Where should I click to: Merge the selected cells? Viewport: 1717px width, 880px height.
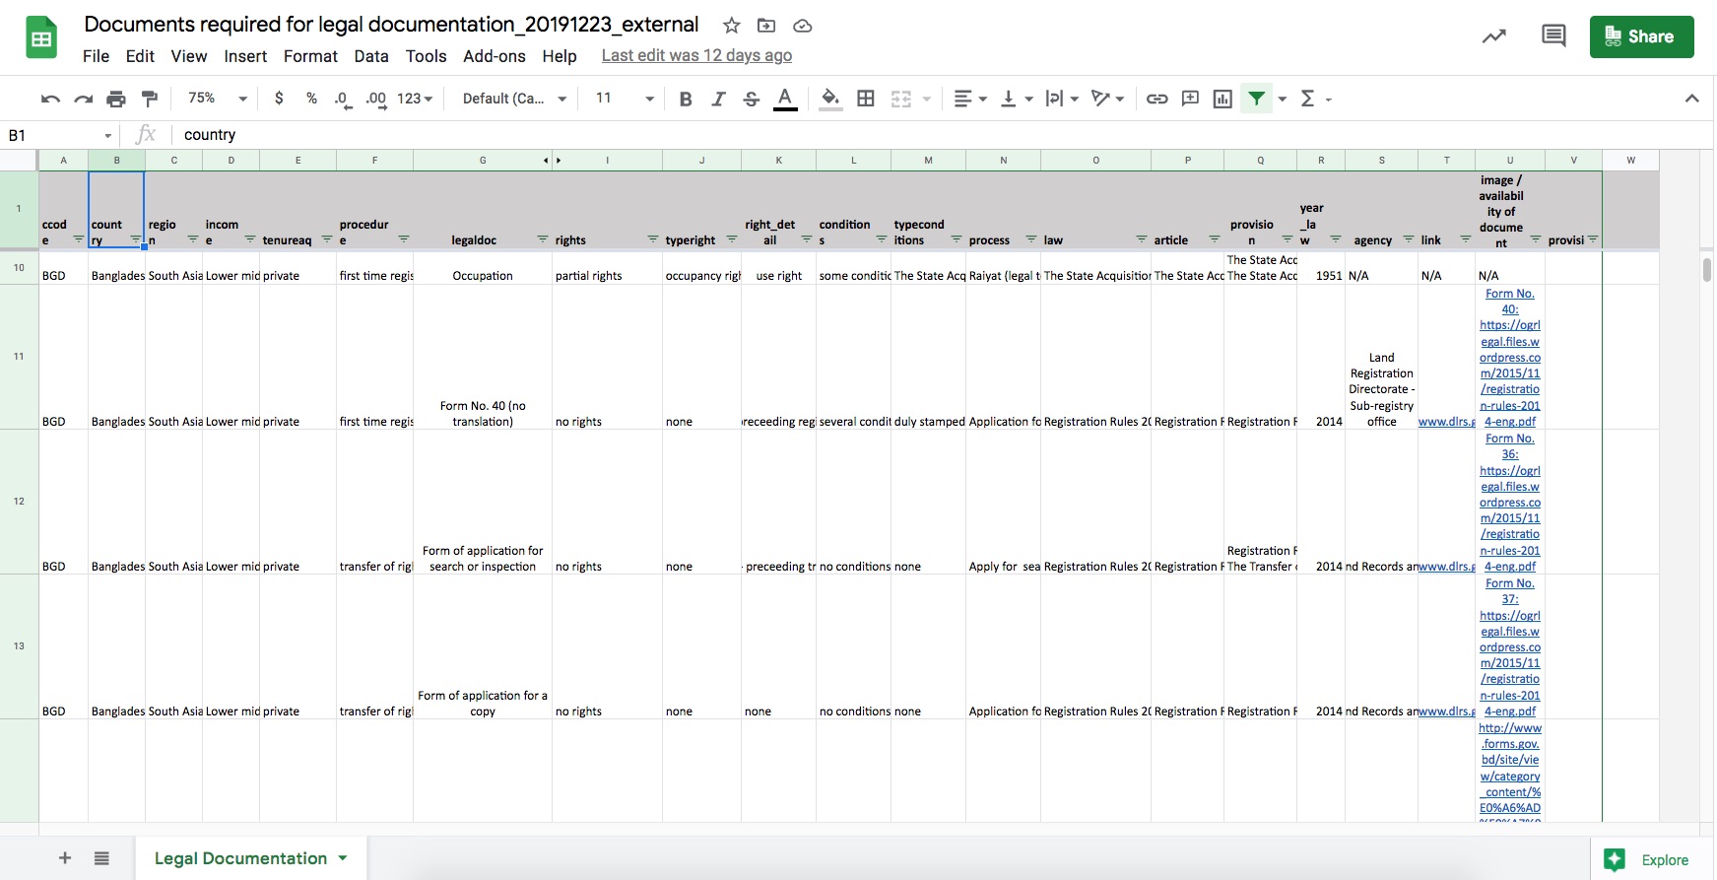coord(900,99)
